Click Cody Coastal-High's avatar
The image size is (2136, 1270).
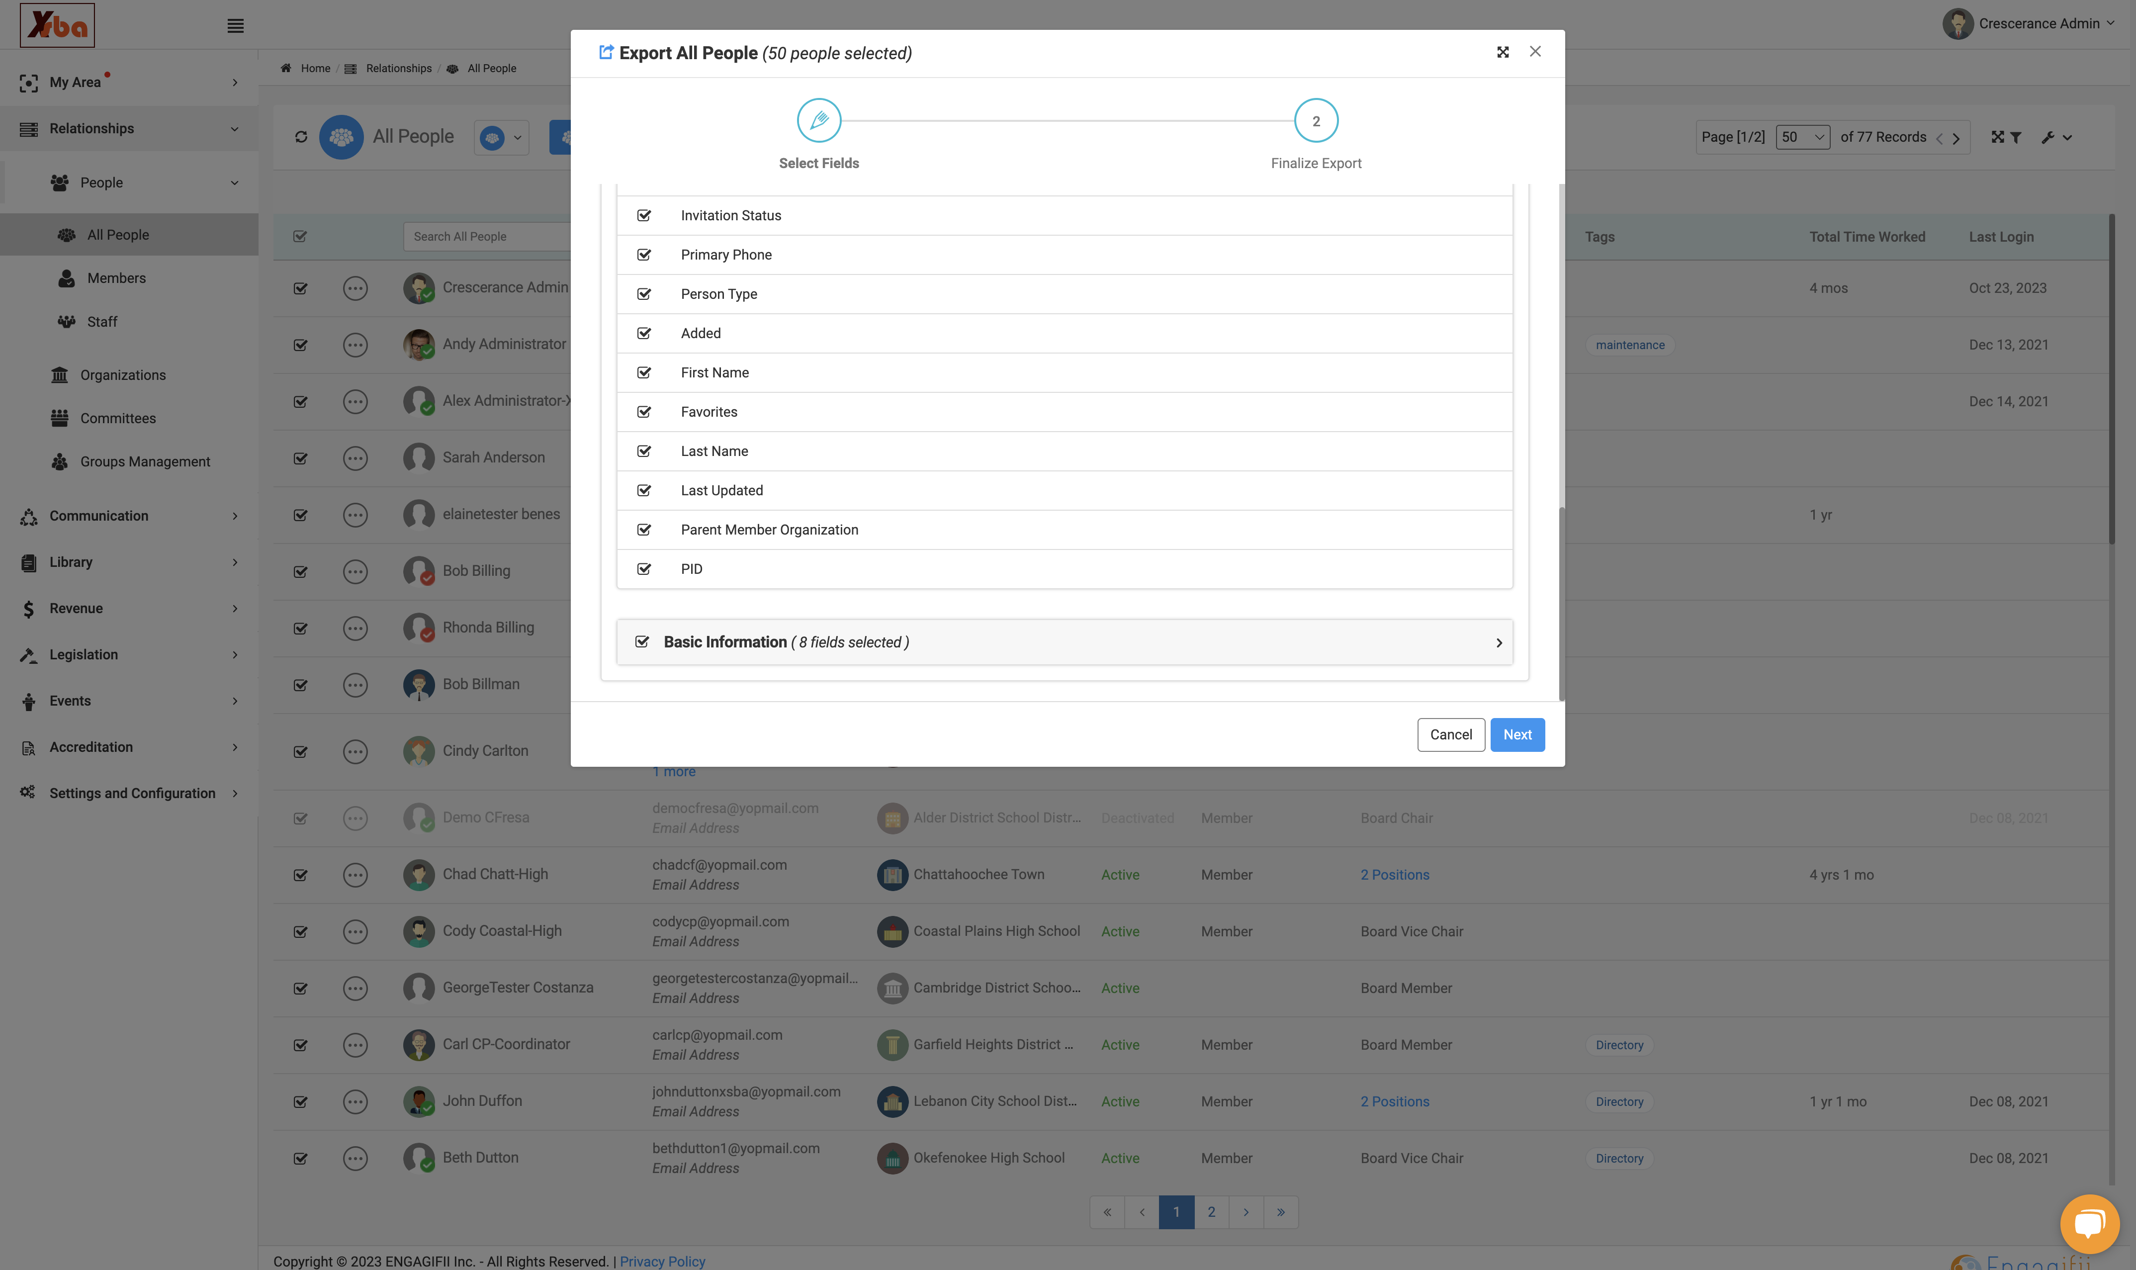[x=418, y=931]
